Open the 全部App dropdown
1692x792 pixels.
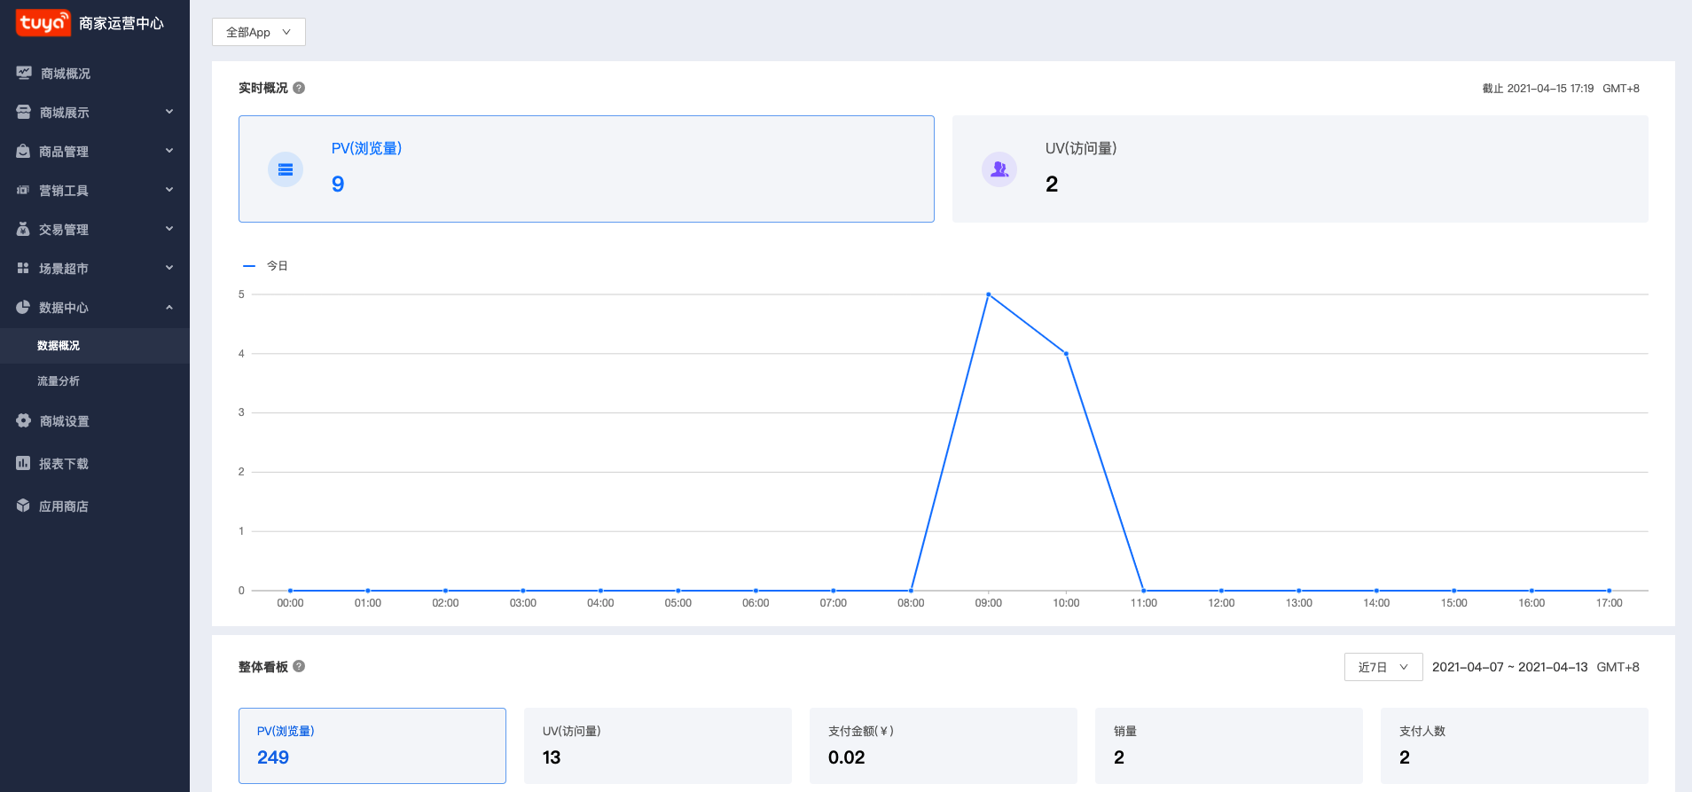(x=259, y=32)
